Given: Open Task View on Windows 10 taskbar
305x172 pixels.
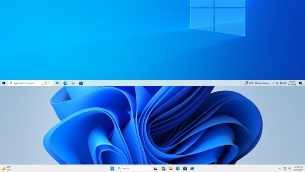Looking at the screenshot, I should coord(57,83).
